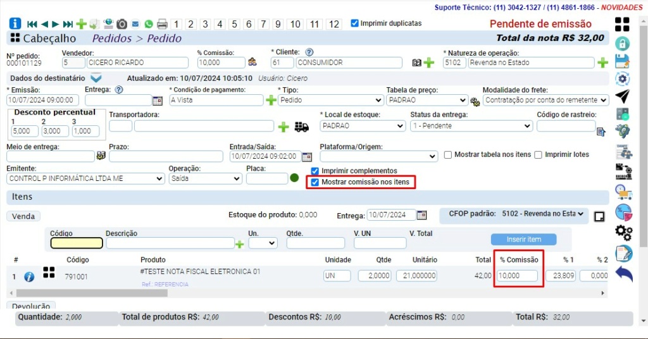Open the calculator icon in sidebar
Viewport: 648px width, 339px height.
[x=623, y=114]
